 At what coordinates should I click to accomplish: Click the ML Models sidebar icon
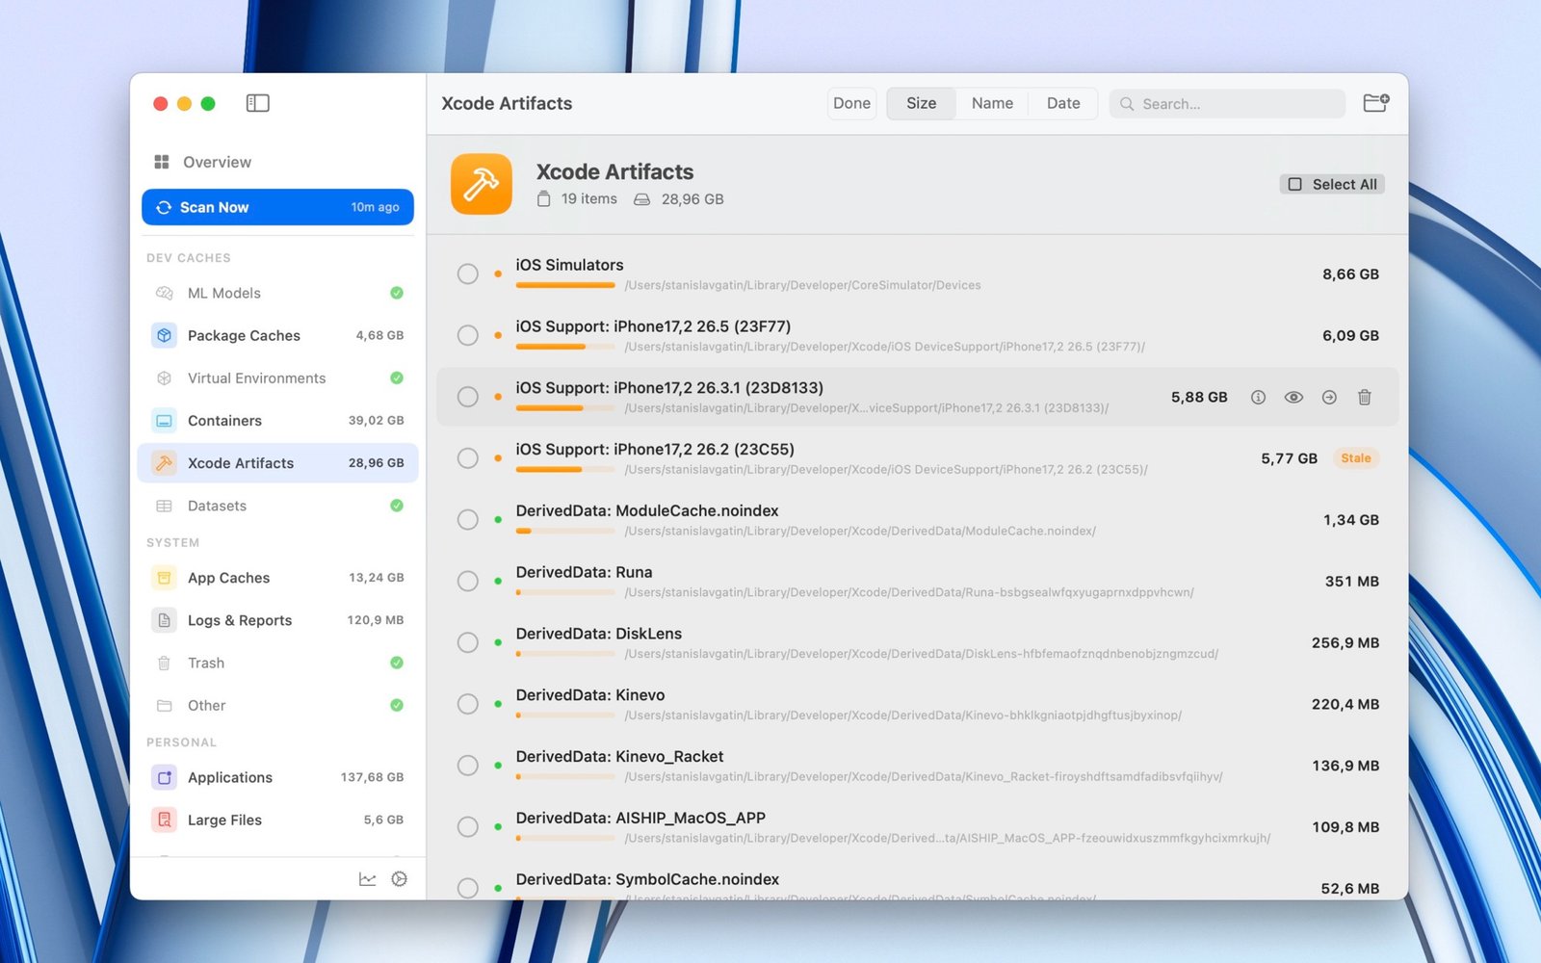point(164,293)
